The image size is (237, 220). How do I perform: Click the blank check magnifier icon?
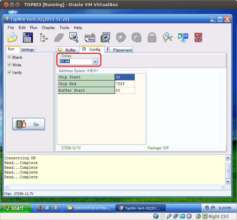click(x=74, y=37)
